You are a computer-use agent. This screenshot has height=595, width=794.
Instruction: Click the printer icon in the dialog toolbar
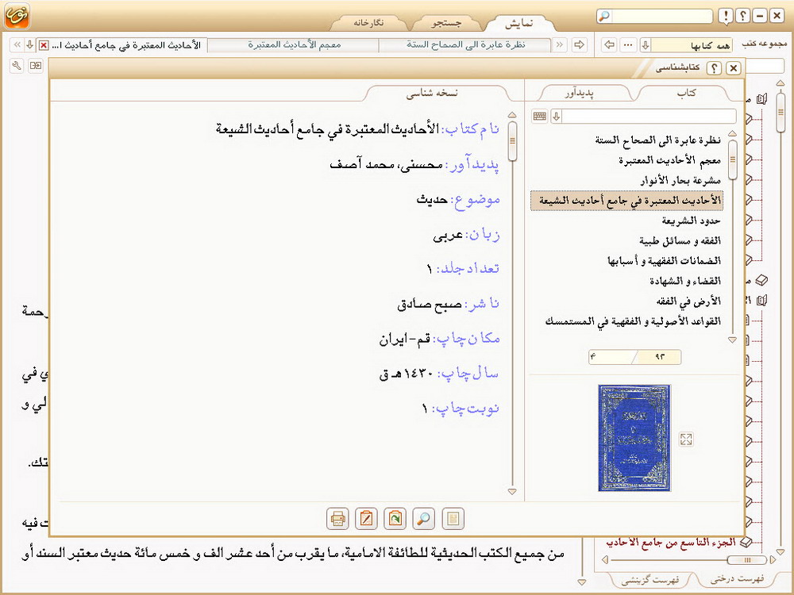pos(337,519)
